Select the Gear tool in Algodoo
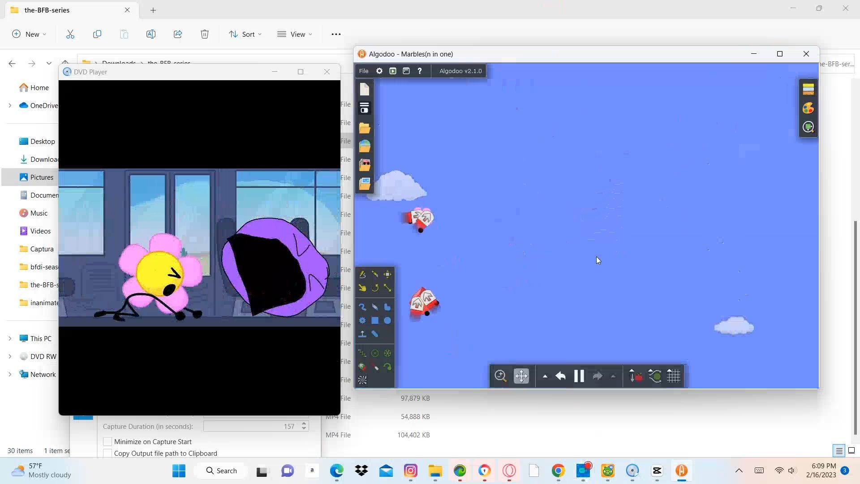The width and height of the screenshot is (860, 484). [362, 320]
